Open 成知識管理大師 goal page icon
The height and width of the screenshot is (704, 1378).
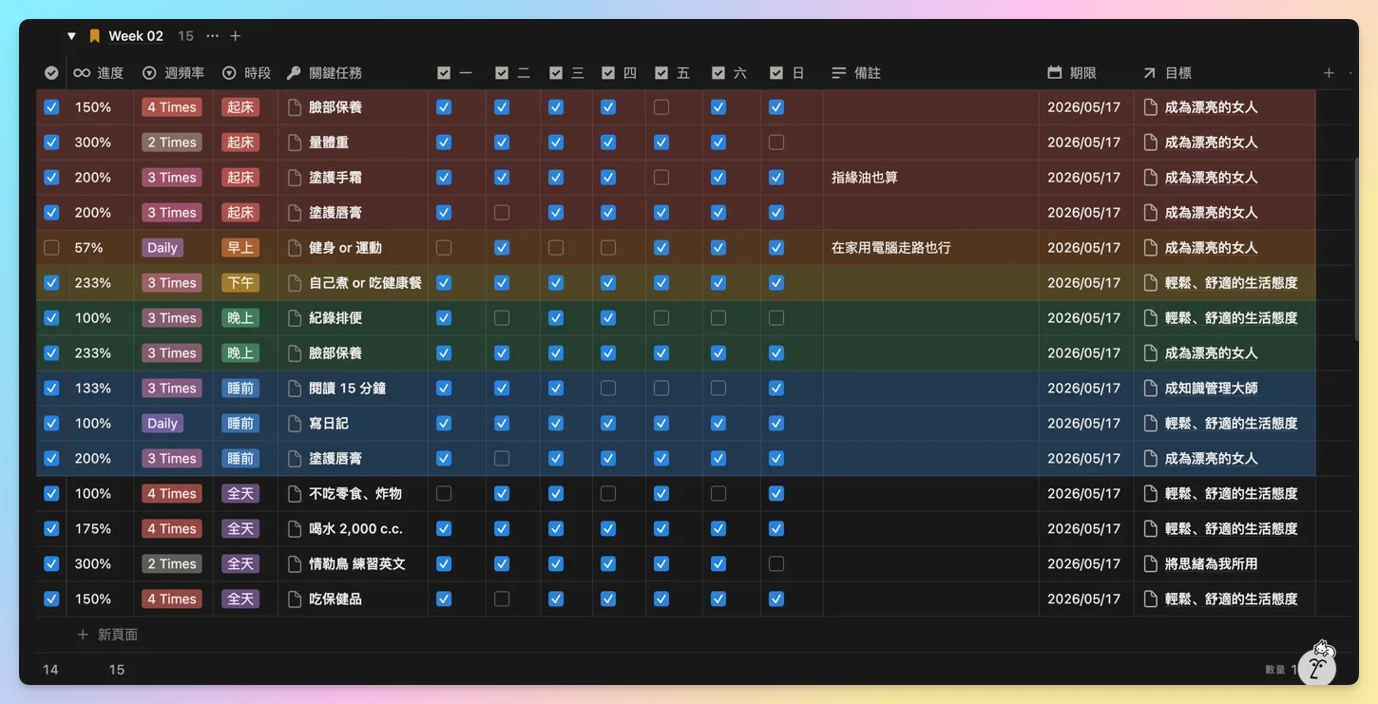coord(1151,389)
